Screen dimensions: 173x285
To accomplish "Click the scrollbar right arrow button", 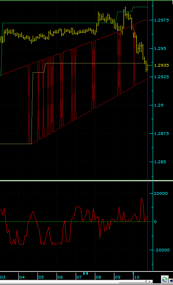I will [x=149, y=281].
